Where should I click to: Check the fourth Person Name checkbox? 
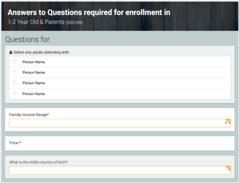14,94
